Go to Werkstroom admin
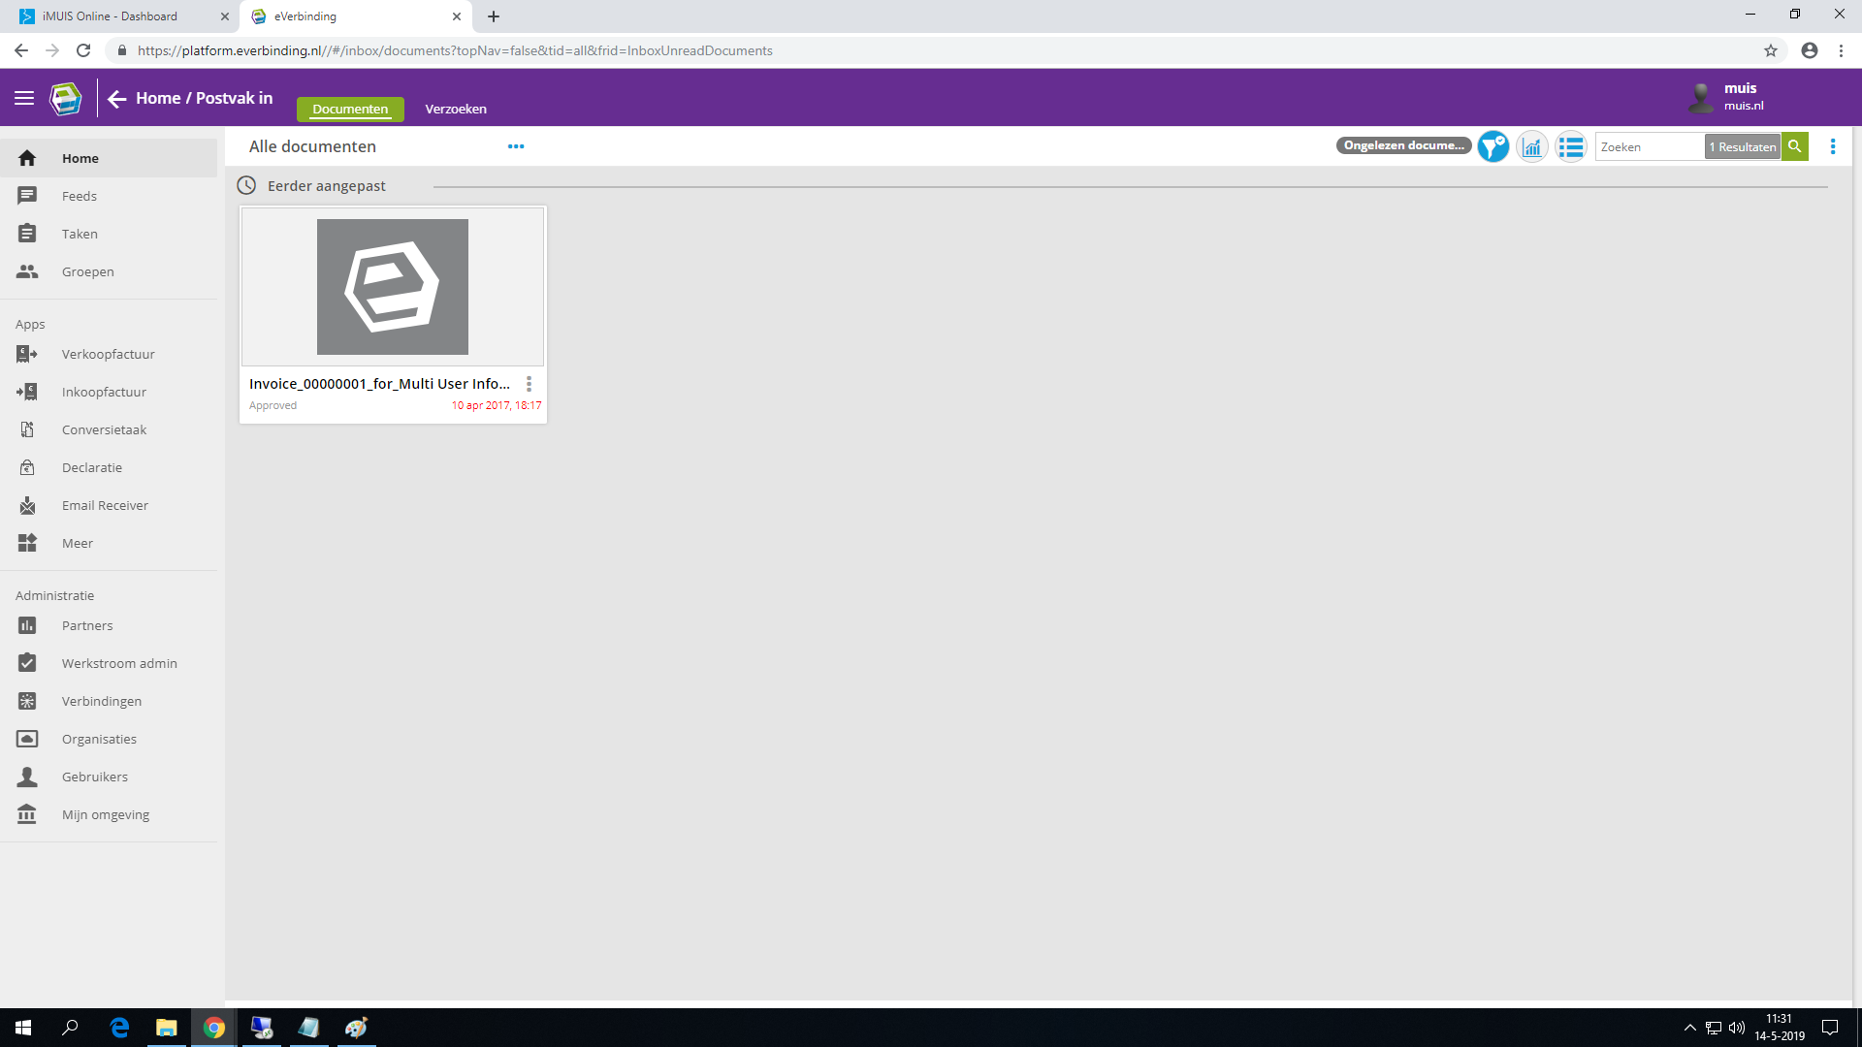 pyautogui.click(x=119, y=663)
